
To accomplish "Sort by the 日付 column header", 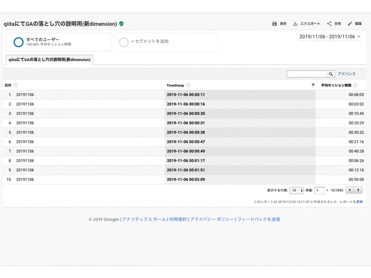I will [x=8, y=85].
